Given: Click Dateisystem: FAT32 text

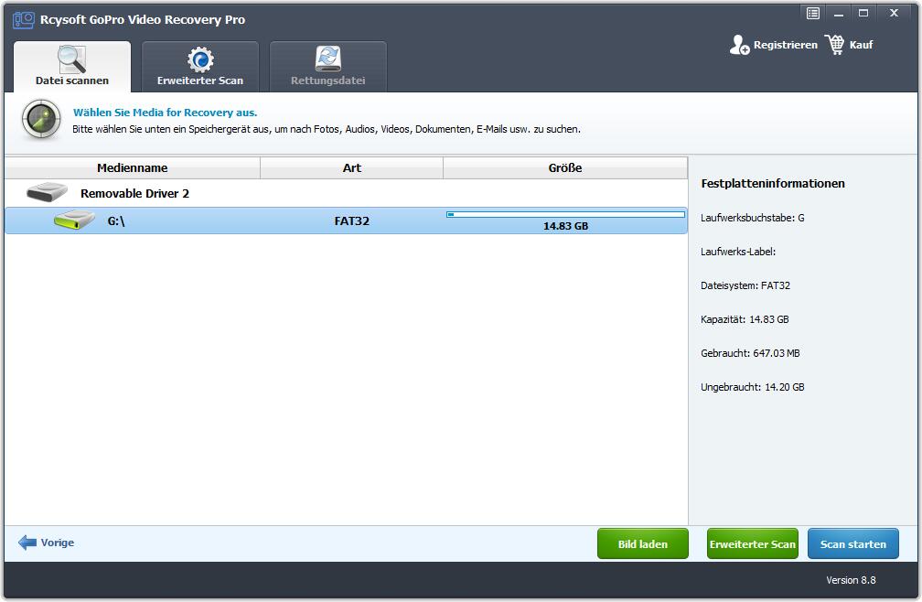Looking at the screenshot, I should pos(745,285).
